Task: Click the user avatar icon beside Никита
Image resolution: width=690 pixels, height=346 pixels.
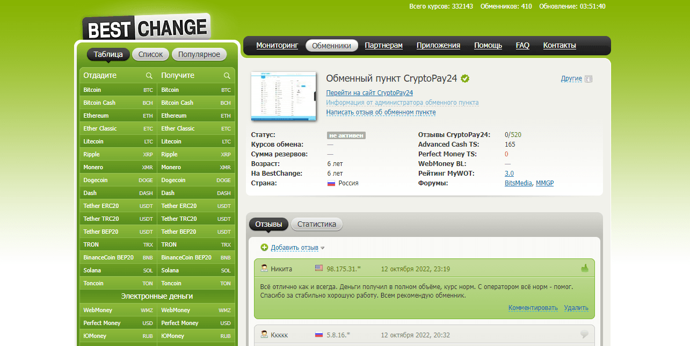Action: click(x=264, y=269)
